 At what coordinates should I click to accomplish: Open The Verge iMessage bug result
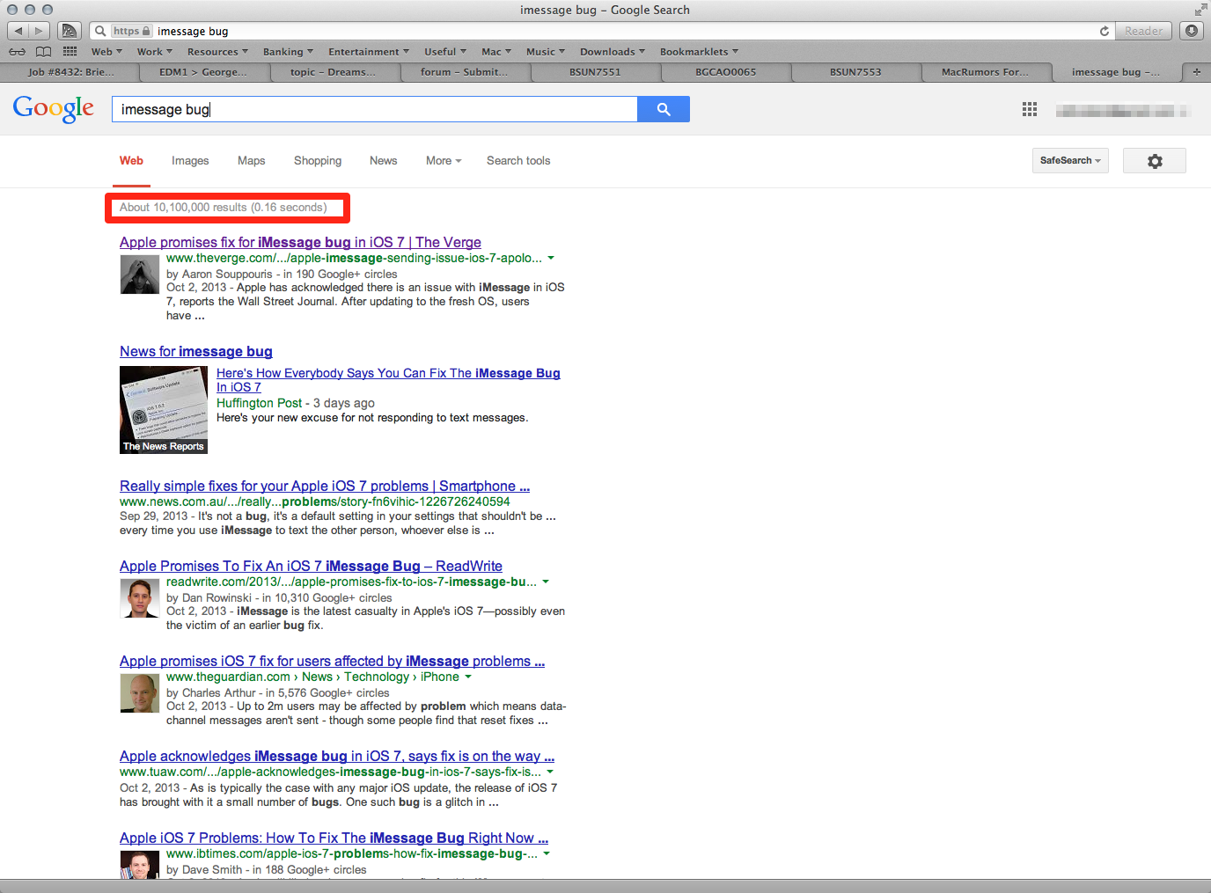pos(300,243)
